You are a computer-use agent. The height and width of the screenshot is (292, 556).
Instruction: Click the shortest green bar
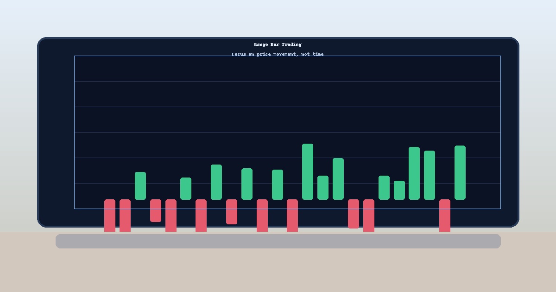click(399, 190)
